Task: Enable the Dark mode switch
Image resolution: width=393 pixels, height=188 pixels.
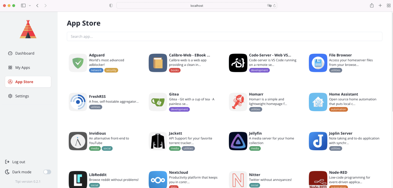Action: point(47,172)
